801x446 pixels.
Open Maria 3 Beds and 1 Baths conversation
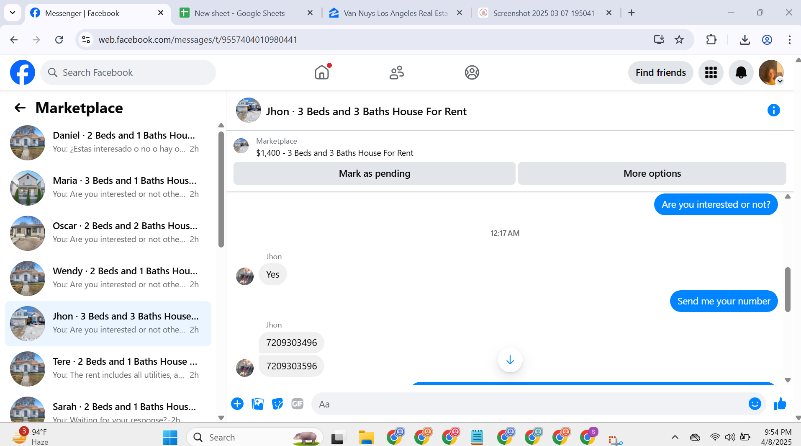108,188
